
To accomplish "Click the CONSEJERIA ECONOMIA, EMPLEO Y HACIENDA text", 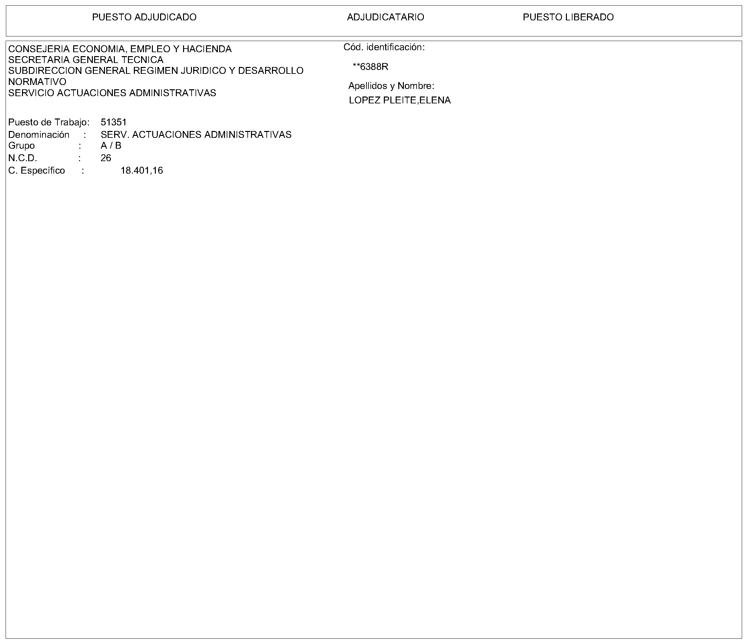I will (120, 49).
